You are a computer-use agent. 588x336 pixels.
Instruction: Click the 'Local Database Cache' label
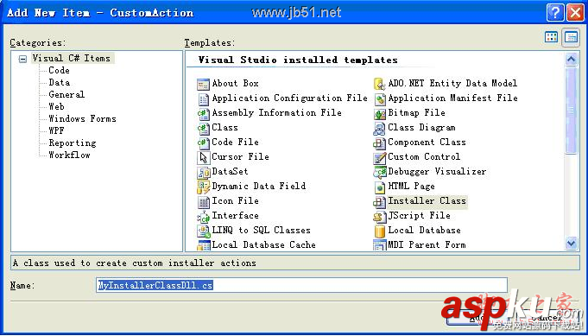pyautogui.click(x=263, y=245)
